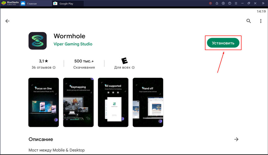Open the BlueStacks hamburger menu
The height and width of the screenshot is (155, 268).
(236, 3)
